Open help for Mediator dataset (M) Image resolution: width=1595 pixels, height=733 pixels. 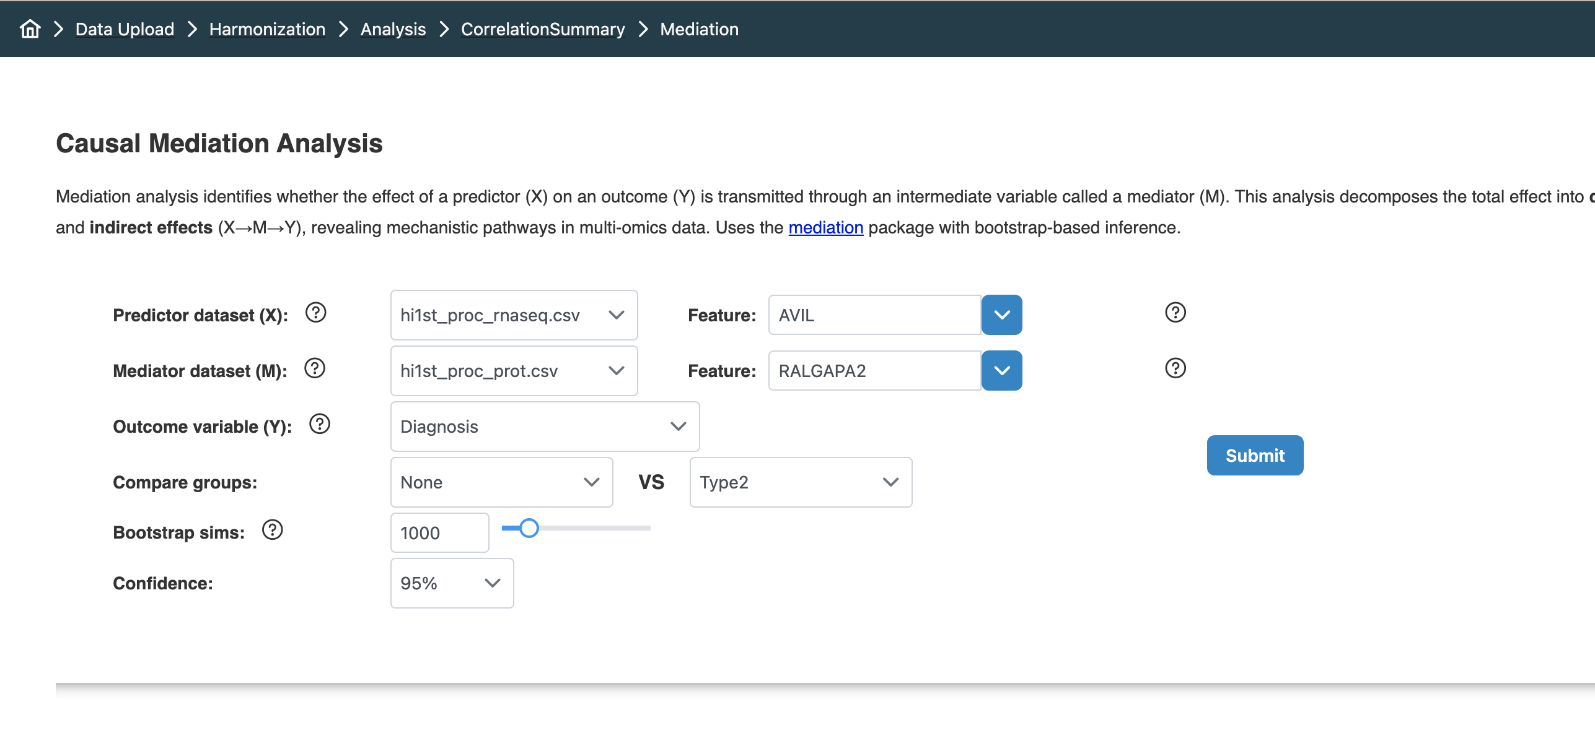coord(315,368)
